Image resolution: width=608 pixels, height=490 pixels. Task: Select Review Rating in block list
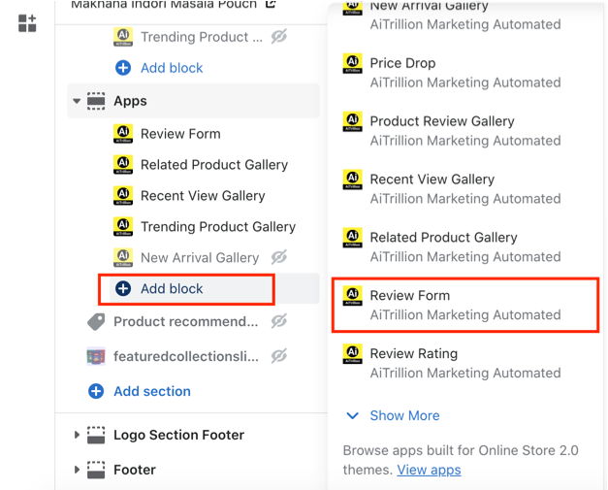(x=465, y=363)
